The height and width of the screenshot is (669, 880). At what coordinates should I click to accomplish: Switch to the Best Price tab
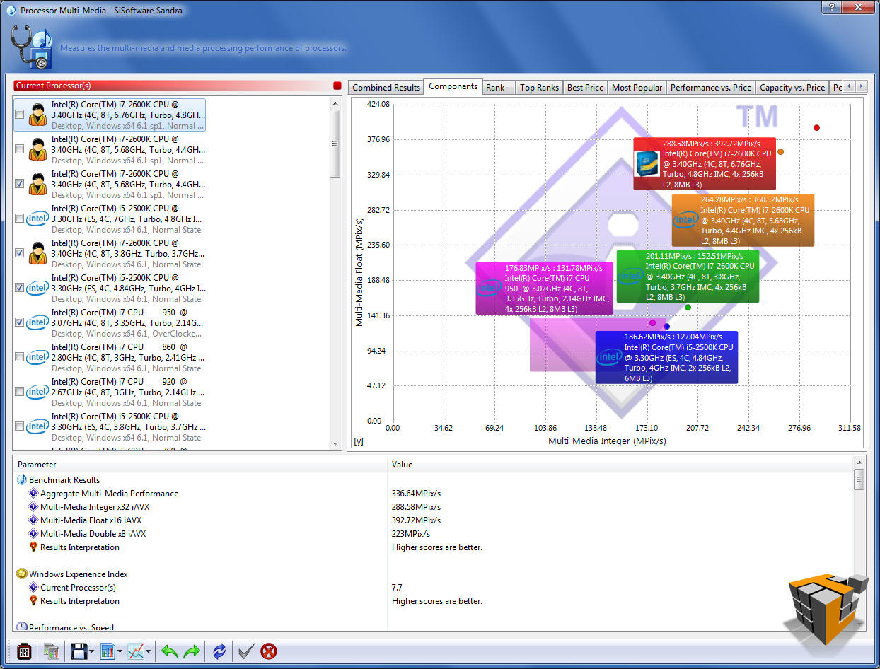pos(586,88)
